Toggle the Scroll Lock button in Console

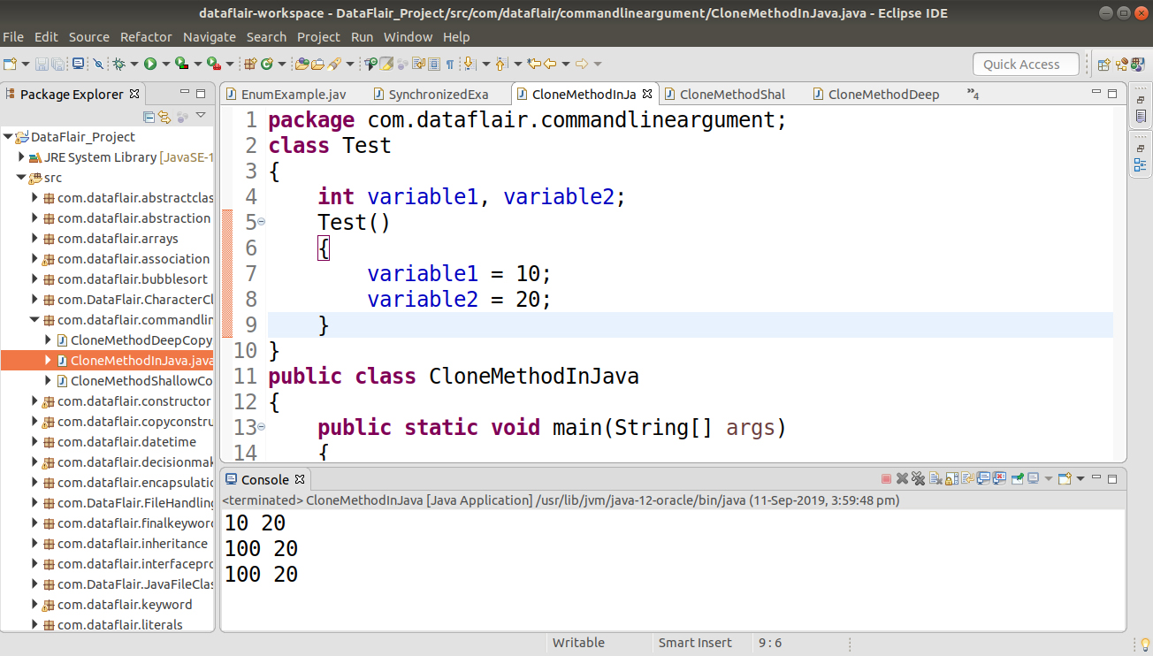(951, 478)
